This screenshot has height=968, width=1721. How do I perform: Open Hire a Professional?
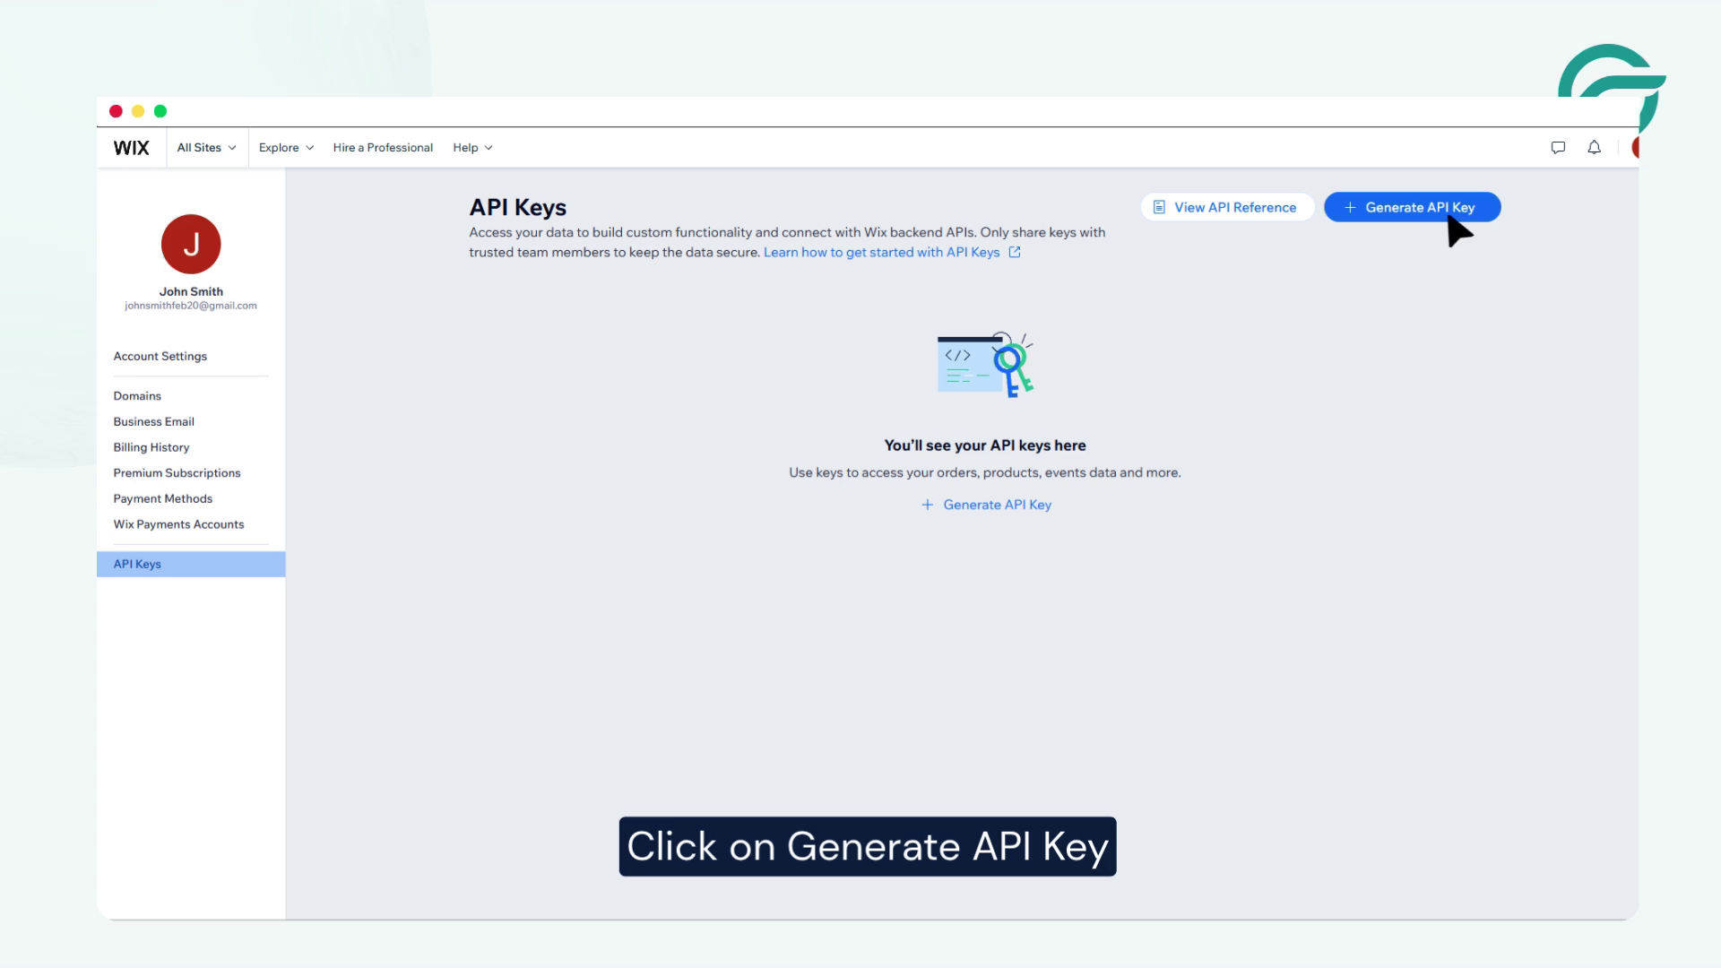coord(383,148)
